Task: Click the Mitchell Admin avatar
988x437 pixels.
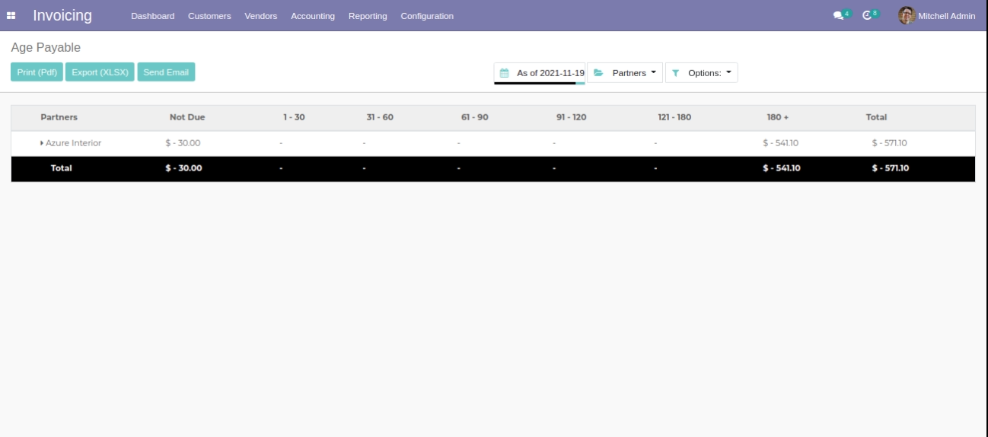Action: point(906,15)
